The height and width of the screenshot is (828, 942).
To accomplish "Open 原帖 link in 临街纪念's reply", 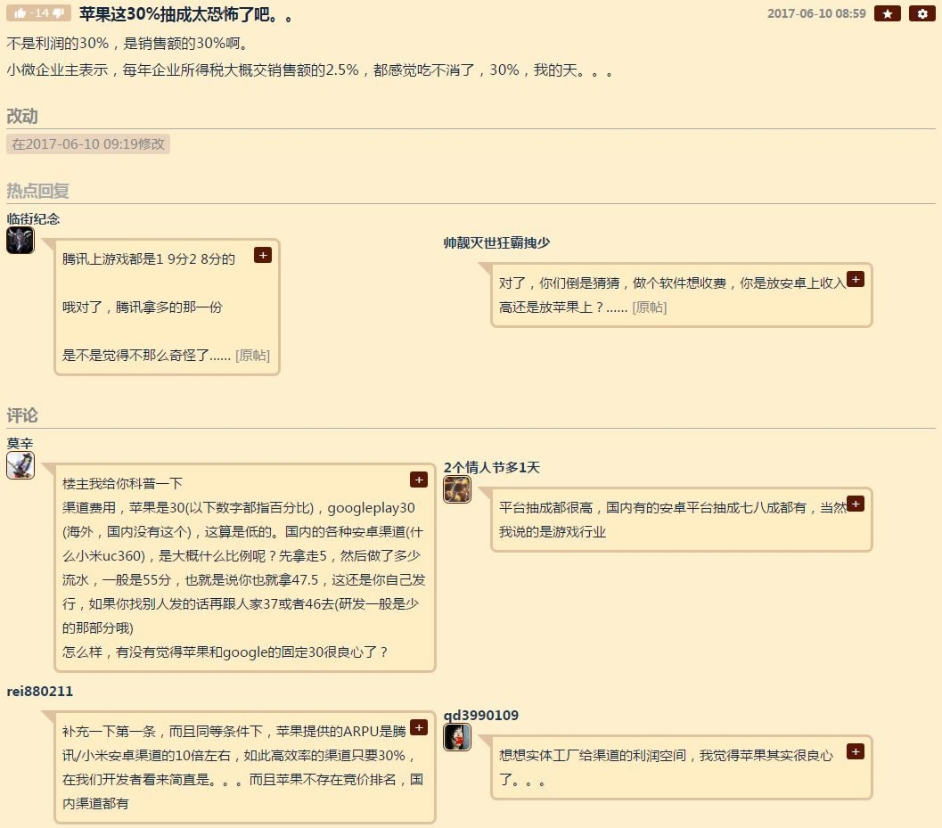I will (x=252, y=355).
